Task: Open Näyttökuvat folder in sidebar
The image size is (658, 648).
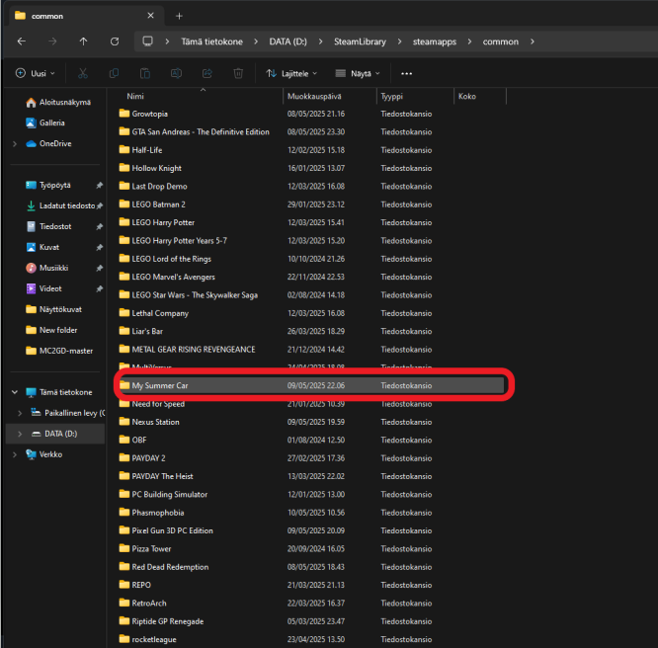Action: point(53,309)
